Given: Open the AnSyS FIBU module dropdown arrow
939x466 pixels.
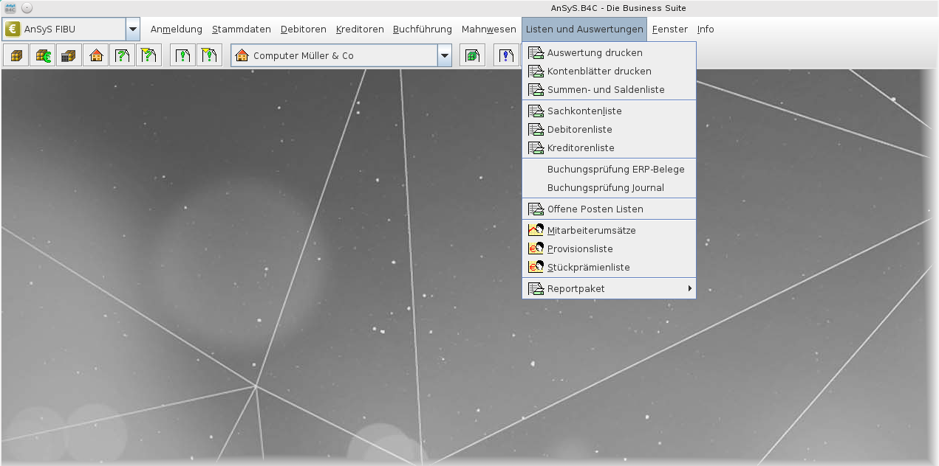Looking at the screenshot, I should pyautogui.click(x=133, y=29).
